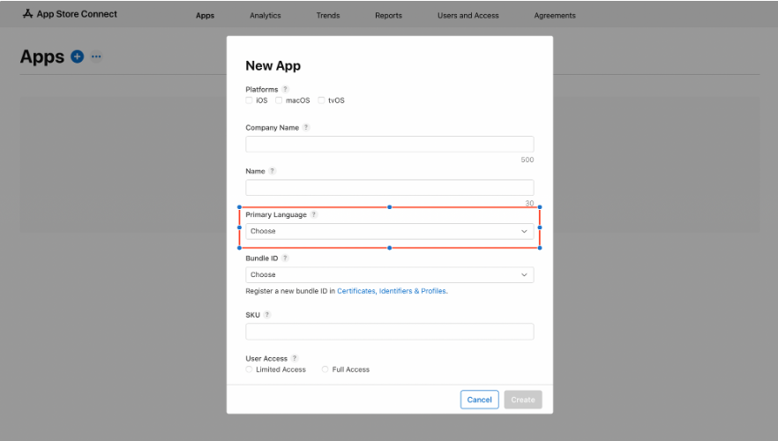778x441 pixels.
Task: Click the help icon beside Primary Language
Action: tap(314, 214)
